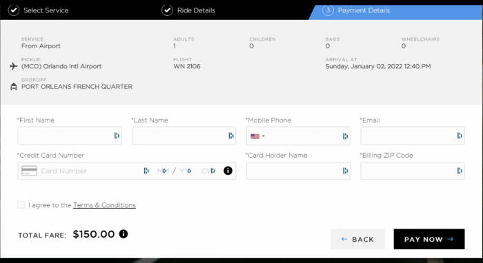Click the info icon next to total fare

[x=124, y=234]
